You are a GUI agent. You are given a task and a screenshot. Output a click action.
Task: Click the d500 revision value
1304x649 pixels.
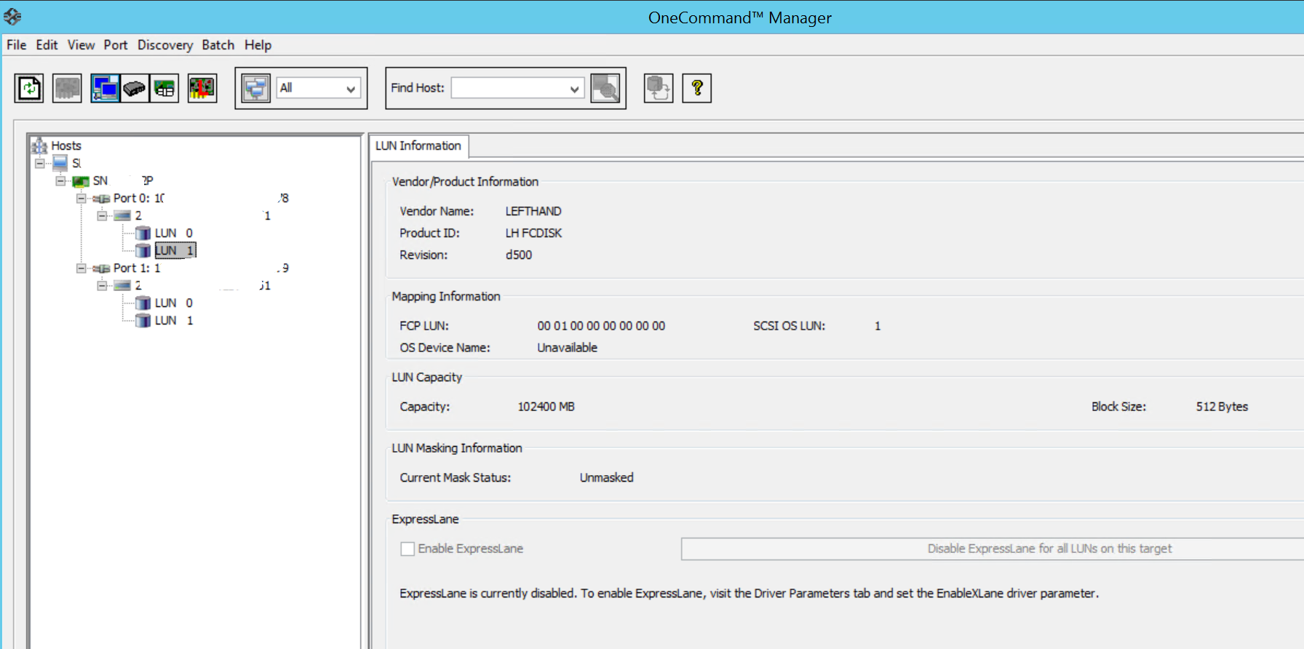point(519,255)
